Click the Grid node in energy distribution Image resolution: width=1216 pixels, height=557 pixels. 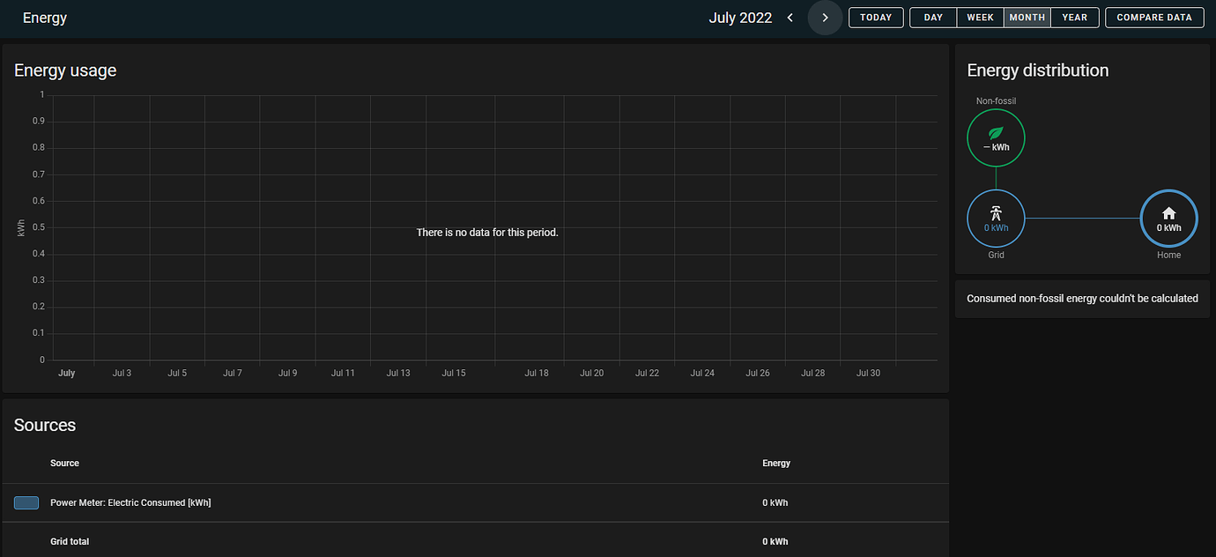click(x=996, y=219)
